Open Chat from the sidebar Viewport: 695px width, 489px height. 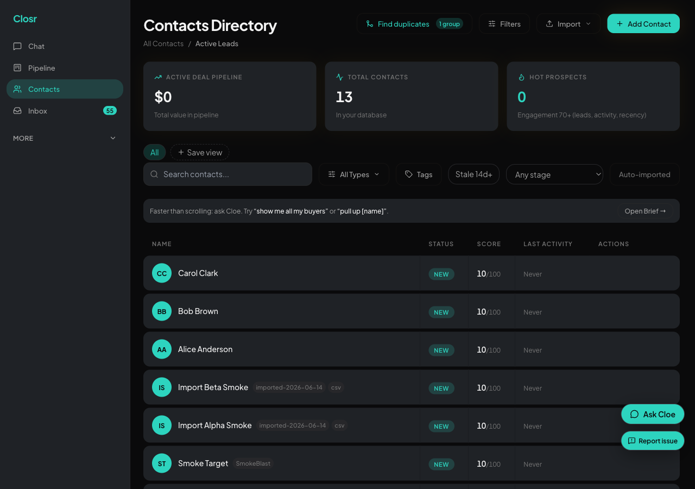coord(65,46)
